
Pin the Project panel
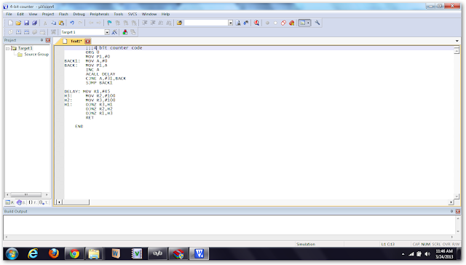[x=42, y=40]
